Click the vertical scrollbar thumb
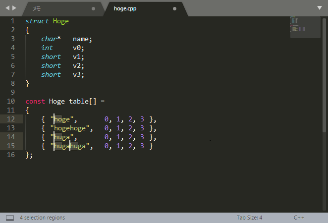 click(324, 75)
